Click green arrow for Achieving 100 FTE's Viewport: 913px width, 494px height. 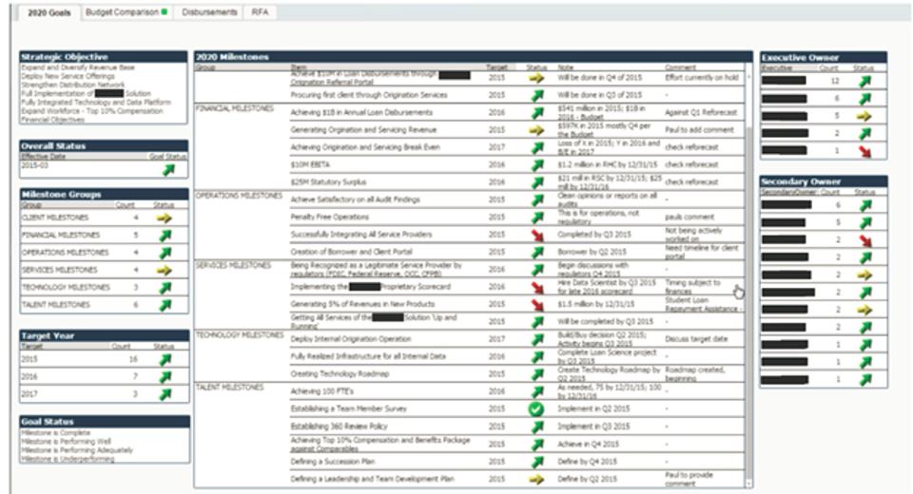pos(536,391)
